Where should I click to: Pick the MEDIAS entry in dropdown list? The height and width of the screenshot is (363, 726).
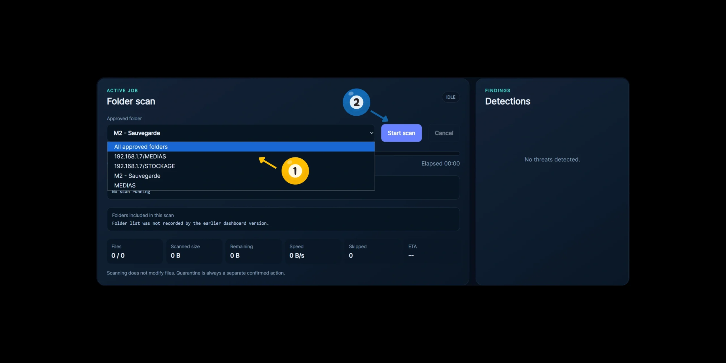(241, 185)
